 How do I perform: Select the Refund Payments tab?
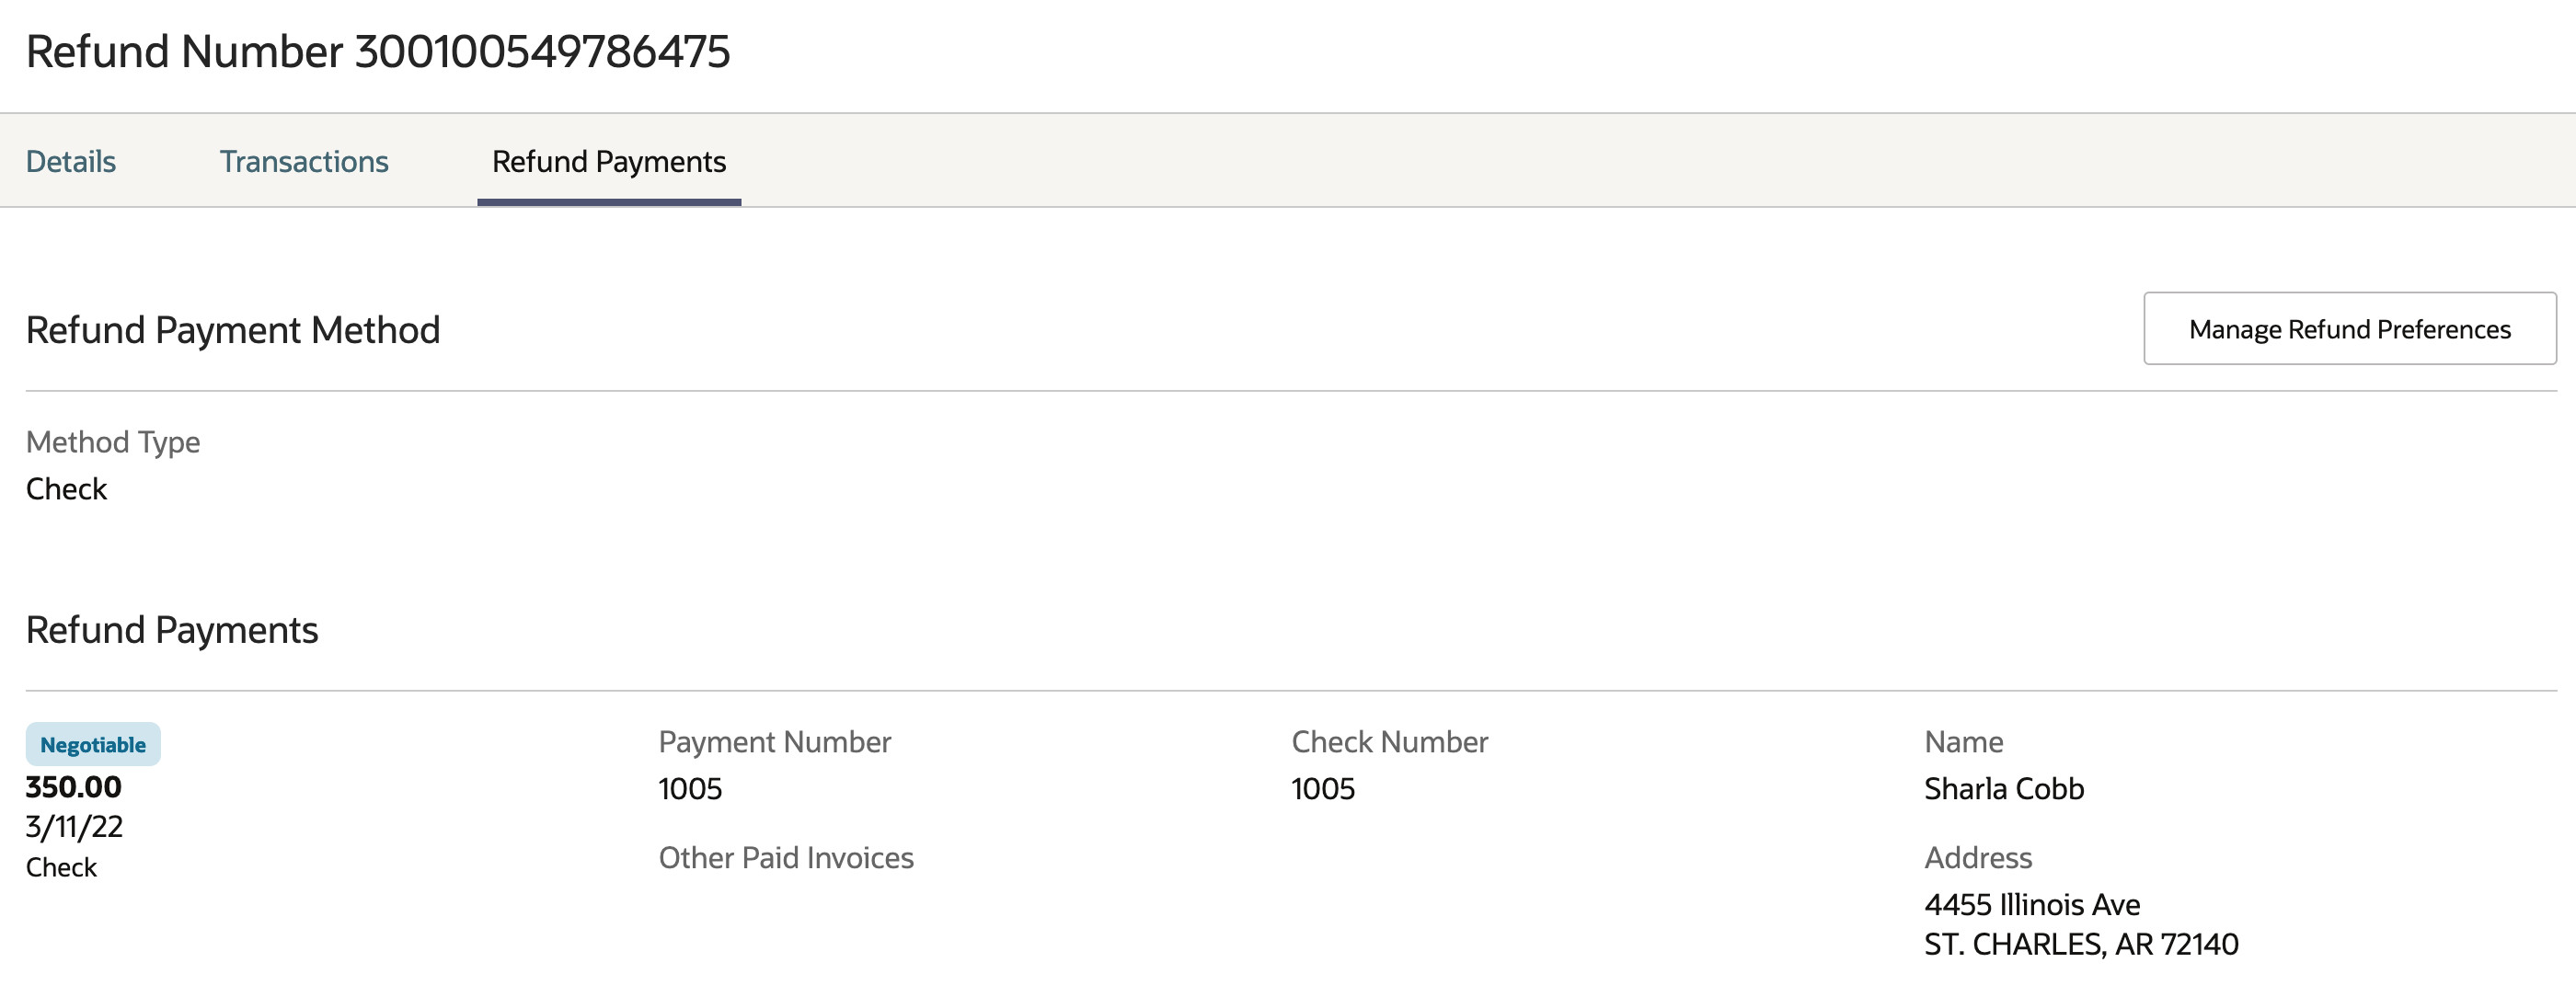pos(609,162)
